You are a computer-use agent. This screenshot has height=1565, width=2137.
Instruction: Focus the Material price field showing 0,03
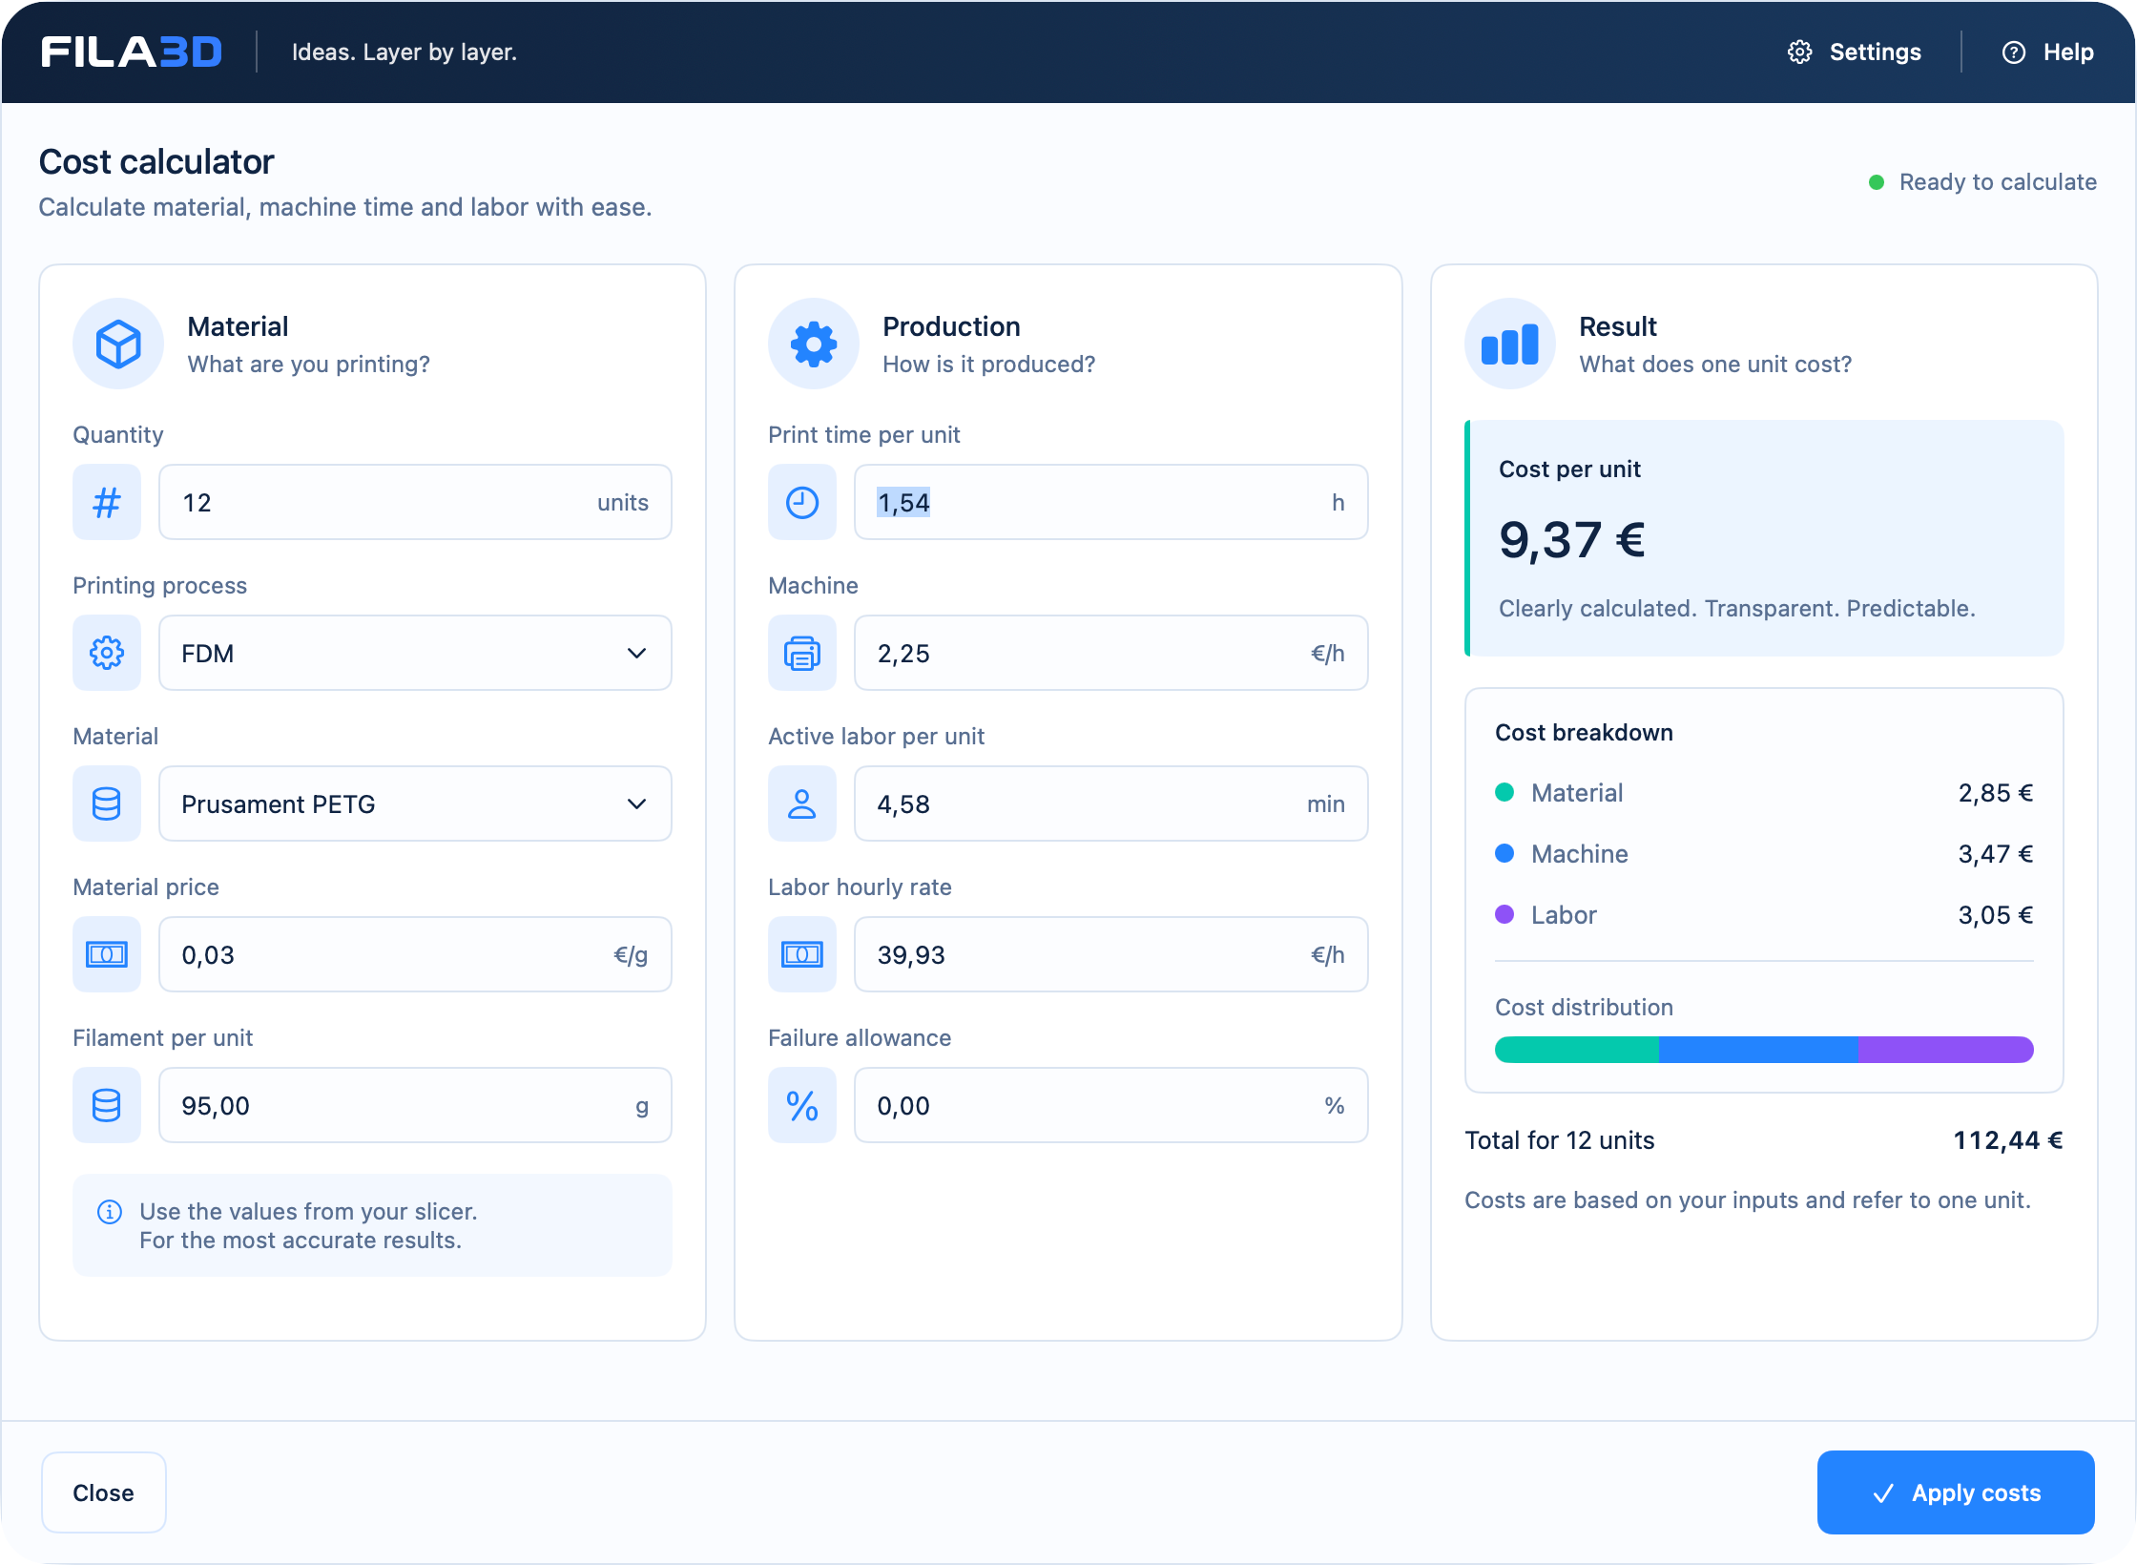[x=415, y=954]
